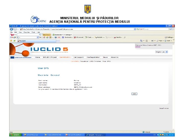
Task: Switch to Microsoft PowerPoint from the taskbar
Action: 74,135
